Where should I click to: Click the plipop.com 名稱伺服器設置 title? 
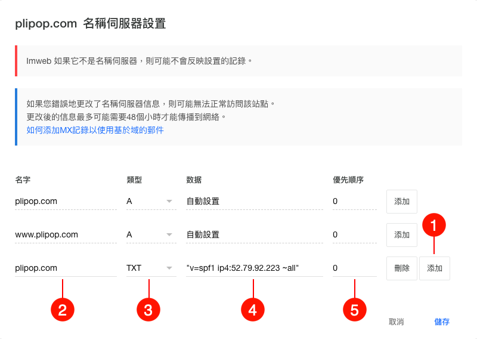click(91, 23)
